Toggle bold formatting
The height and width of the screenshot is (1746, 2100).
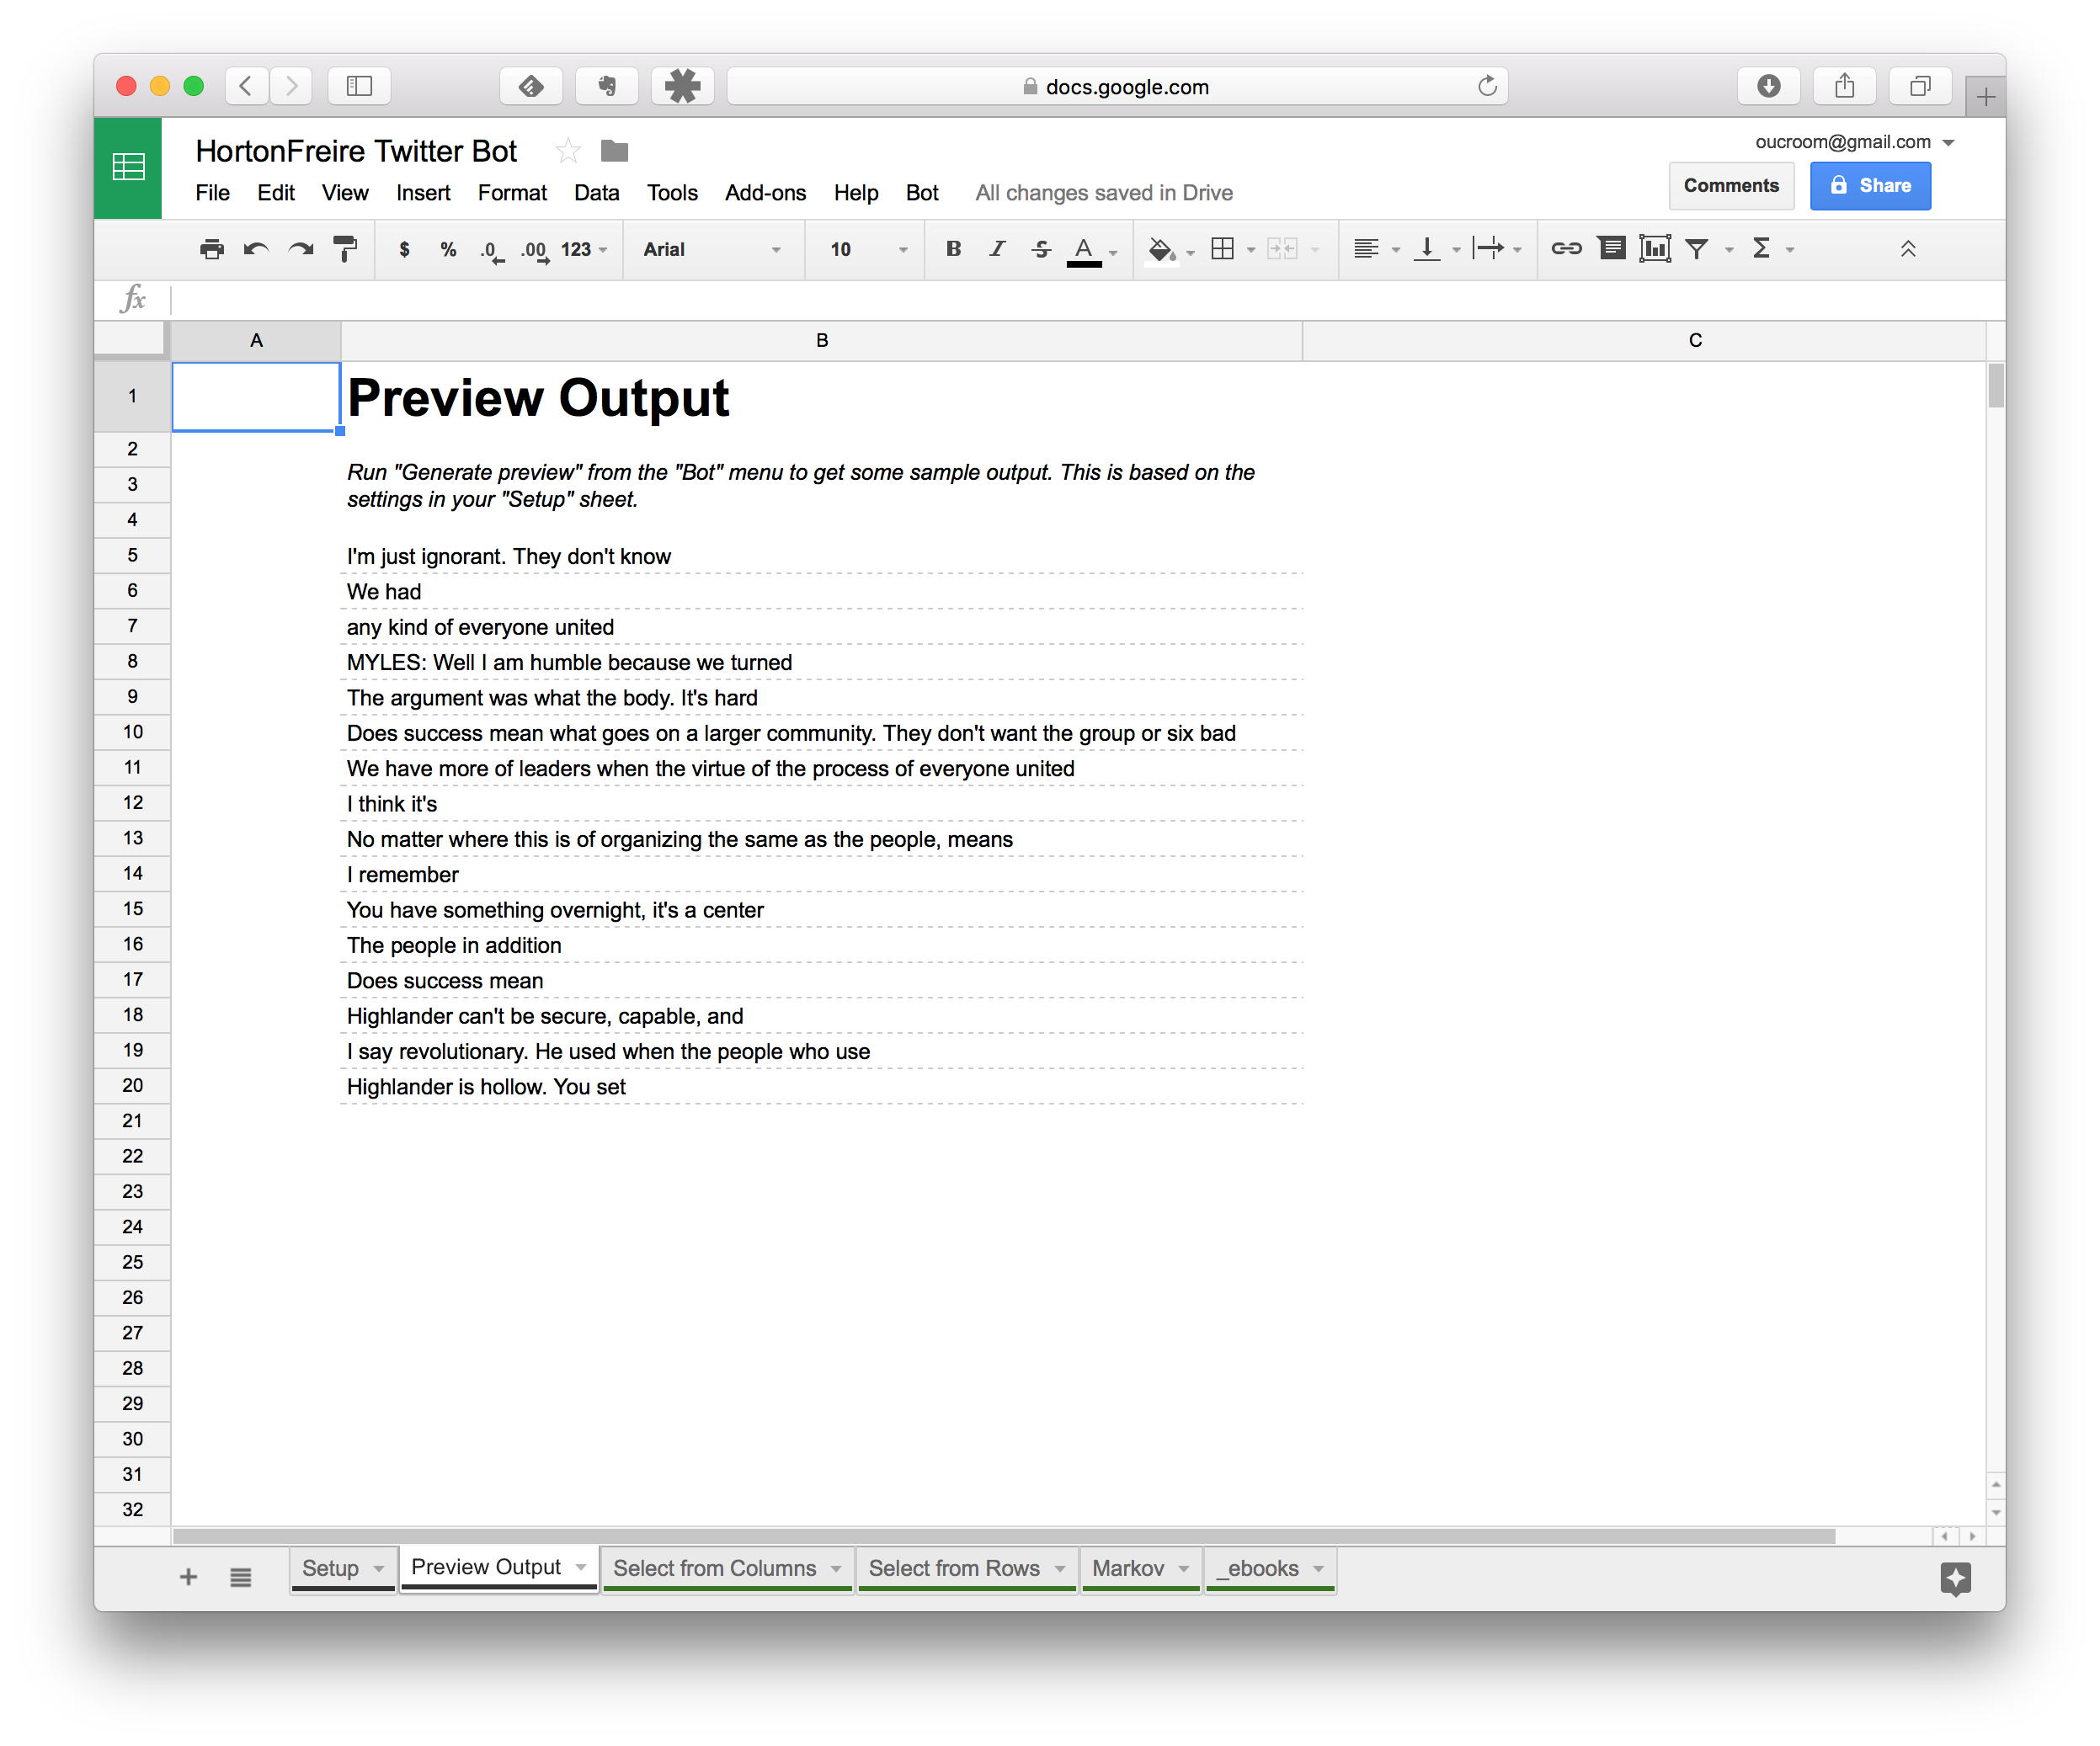(x=953, y=249)
